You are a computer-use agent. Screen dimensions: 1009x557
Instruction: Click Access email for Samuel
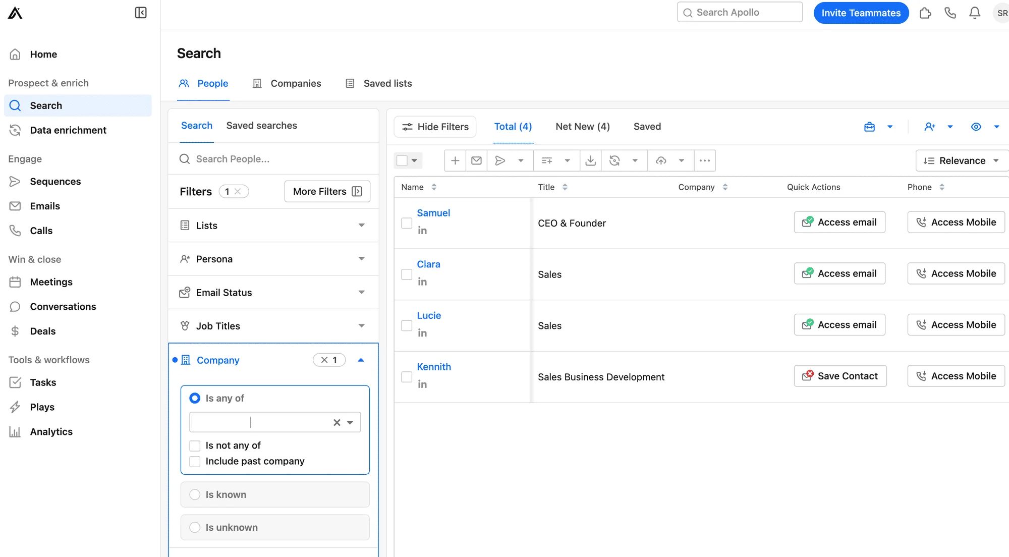tap(839, 222)
